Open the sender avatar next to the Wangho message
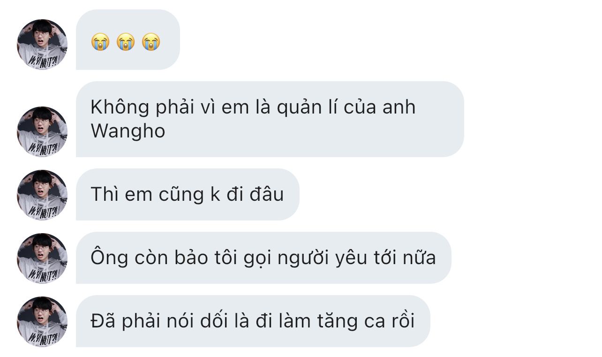The image size is (602, 357). 42,132
